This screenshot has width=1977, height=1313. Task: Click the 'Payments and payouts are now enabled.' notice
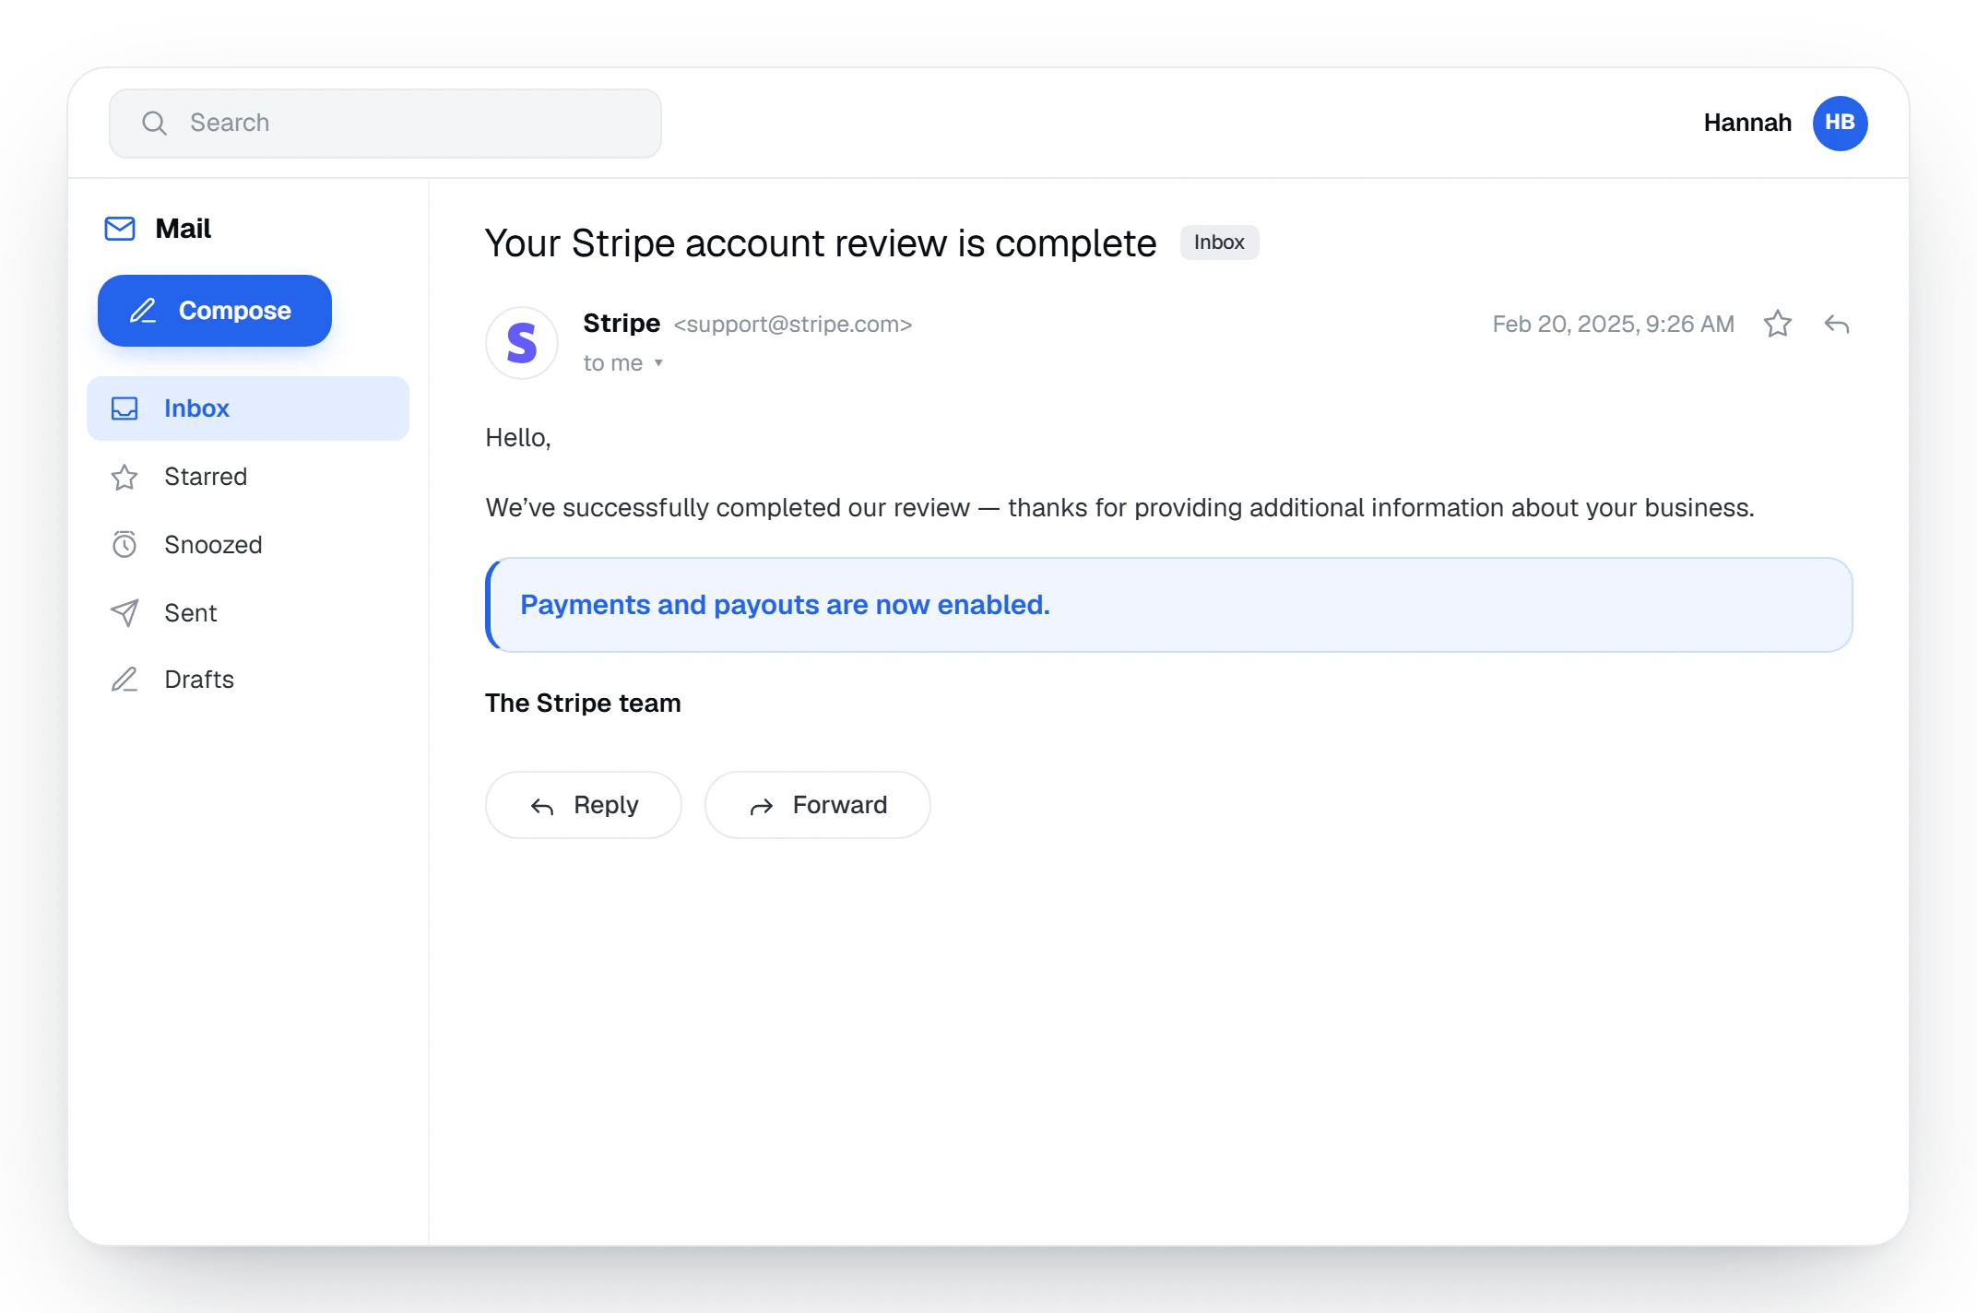click(x=1169, y=605)
